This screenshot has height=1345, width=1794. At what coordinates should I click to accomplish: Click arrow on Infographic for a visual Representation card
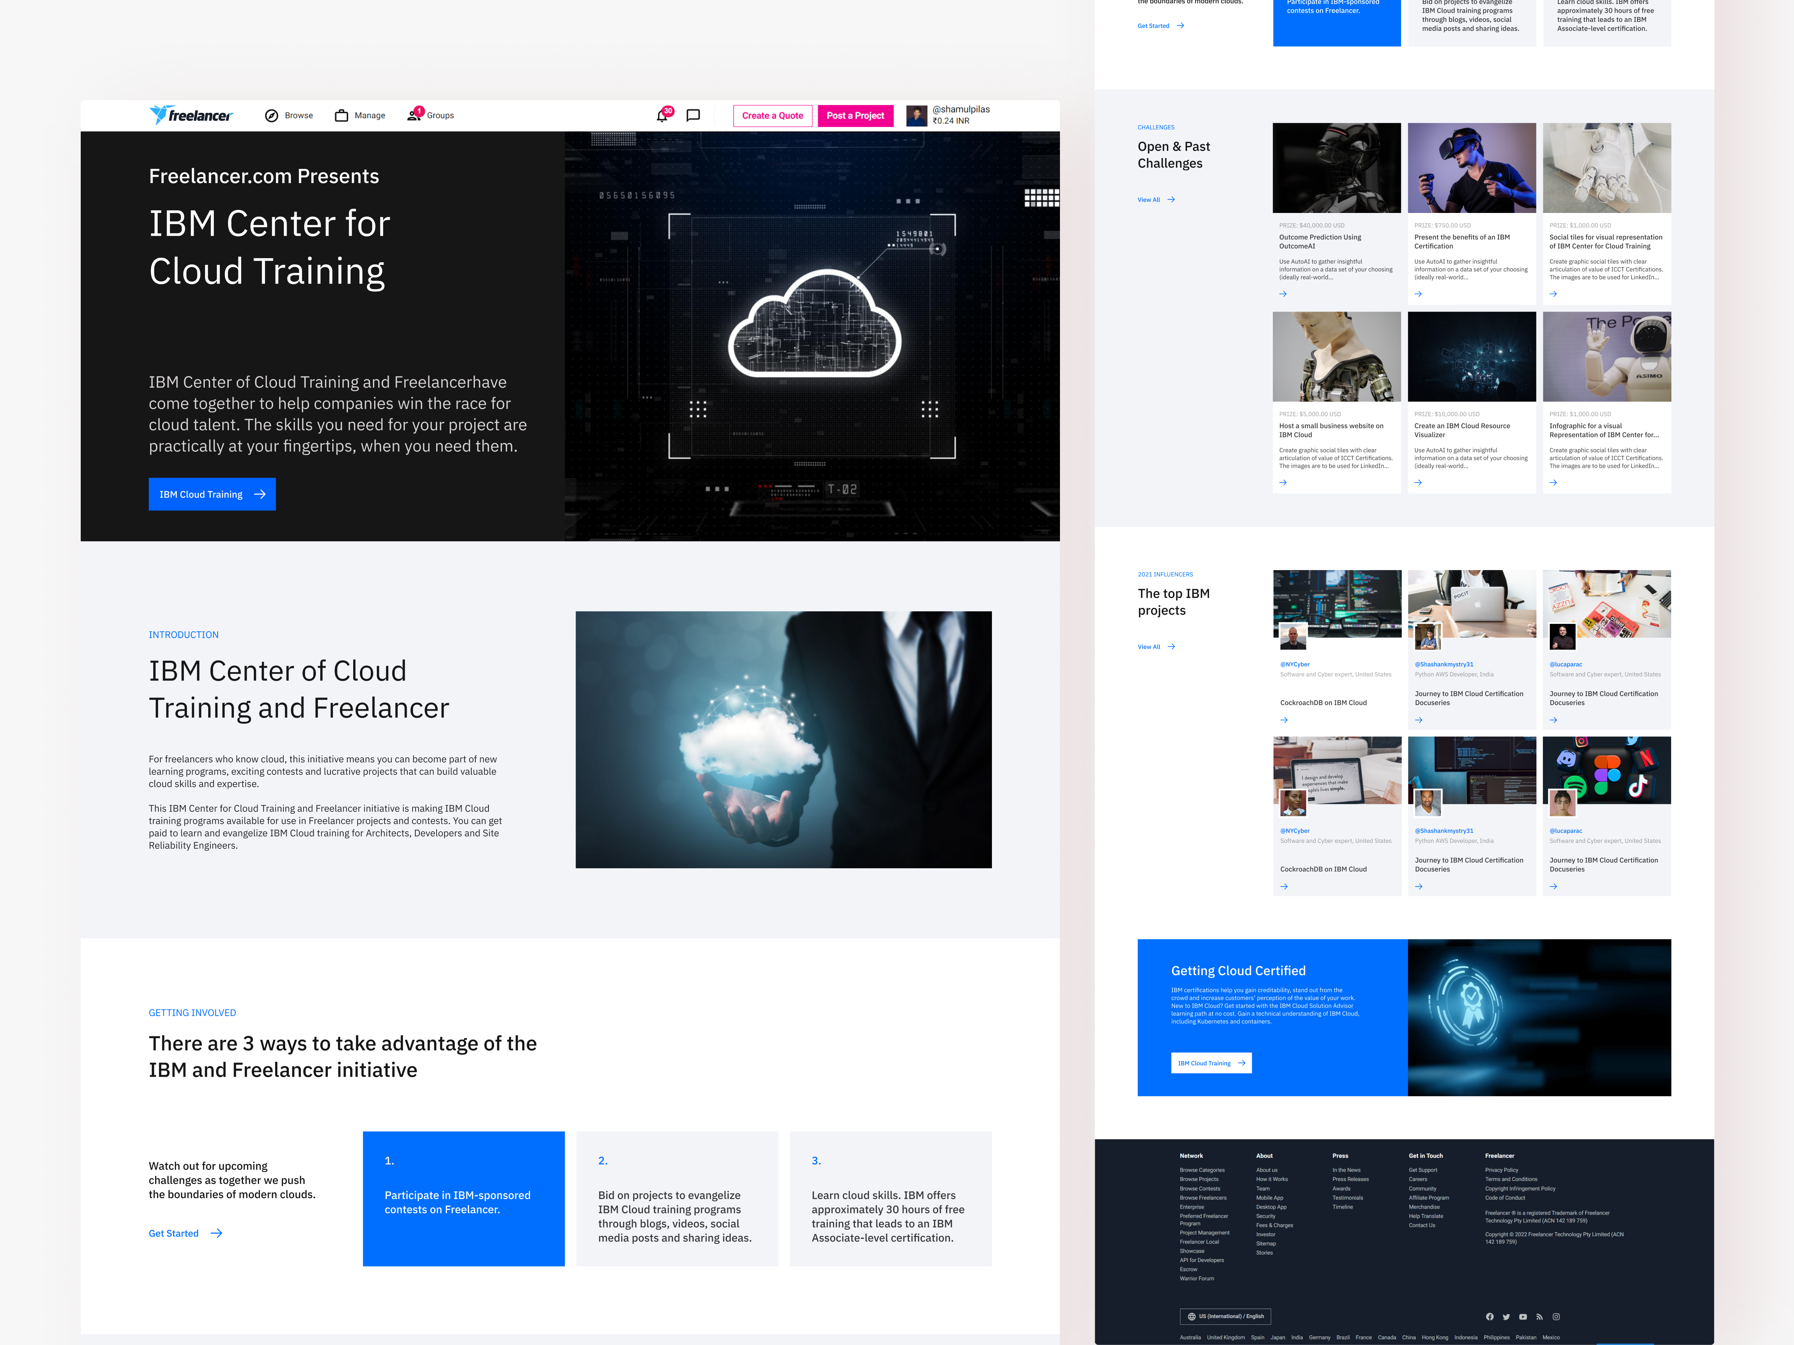1553,482
